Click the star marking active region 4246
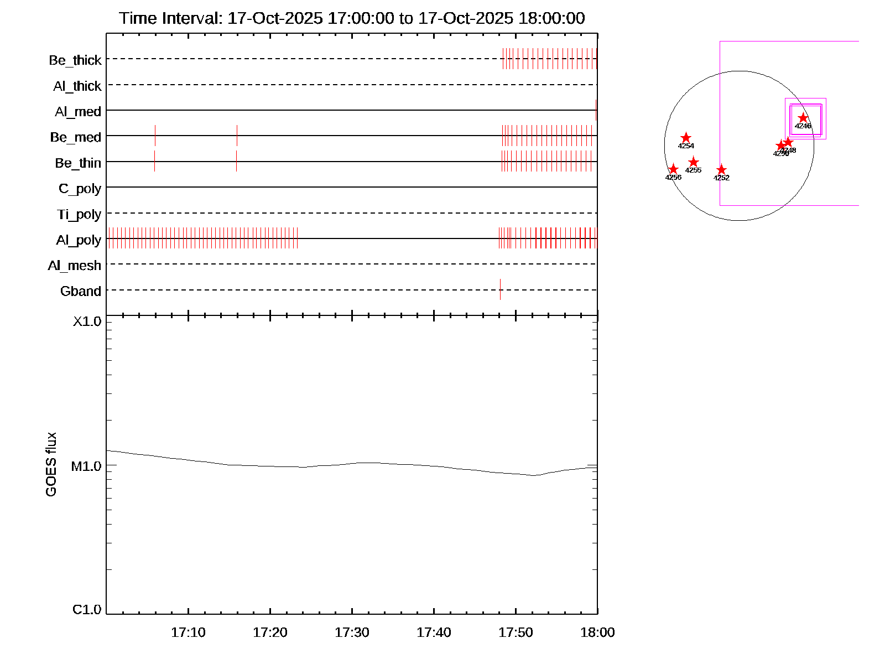The height and width of the screenshot is (664, 885). tap(803, 118)
